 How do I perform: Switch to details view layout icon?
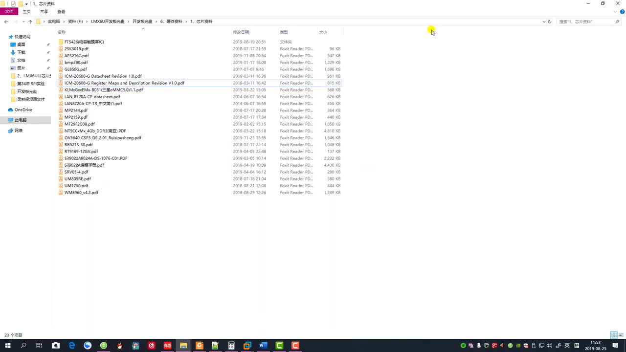[614, 335]
